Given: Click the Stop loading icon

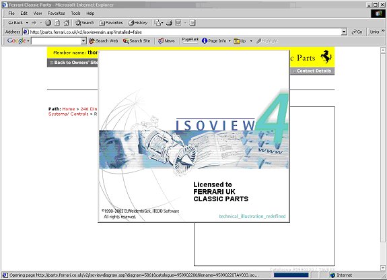Looking at the screenshot, I should (48, 23).
